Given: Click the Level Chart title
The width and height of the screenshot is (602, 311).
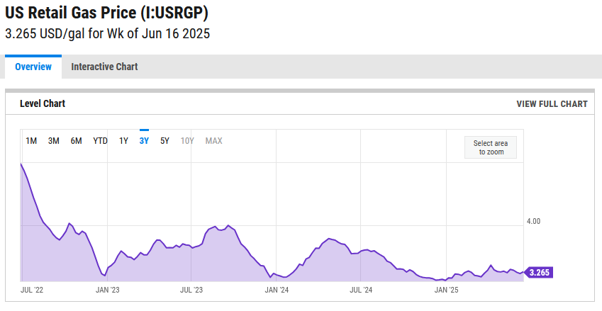Looking at the screenshot, I should [x=43, y=103].
